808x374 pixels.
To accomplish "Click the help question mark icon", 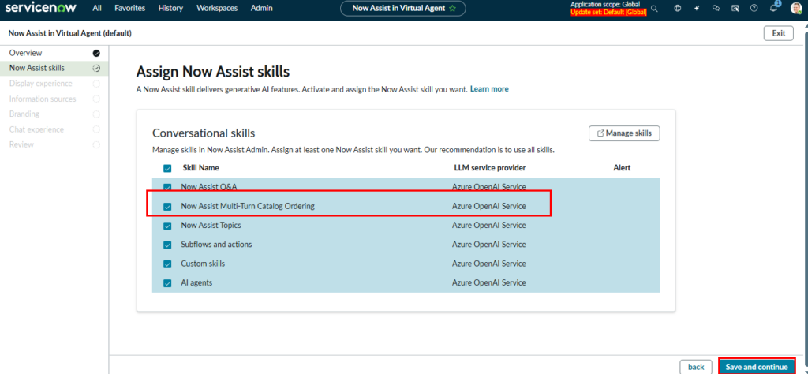I will click(754, 9).
